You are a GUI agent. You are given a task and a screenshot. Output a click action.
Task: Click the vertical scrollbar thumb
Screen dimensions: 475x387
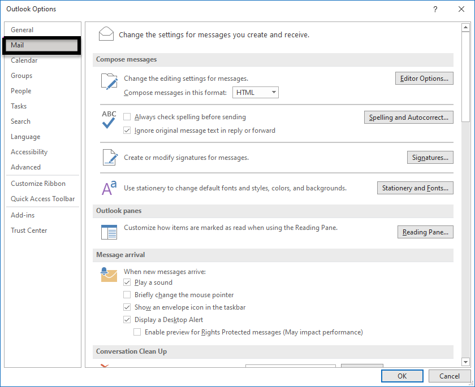[x=465, y=77]
